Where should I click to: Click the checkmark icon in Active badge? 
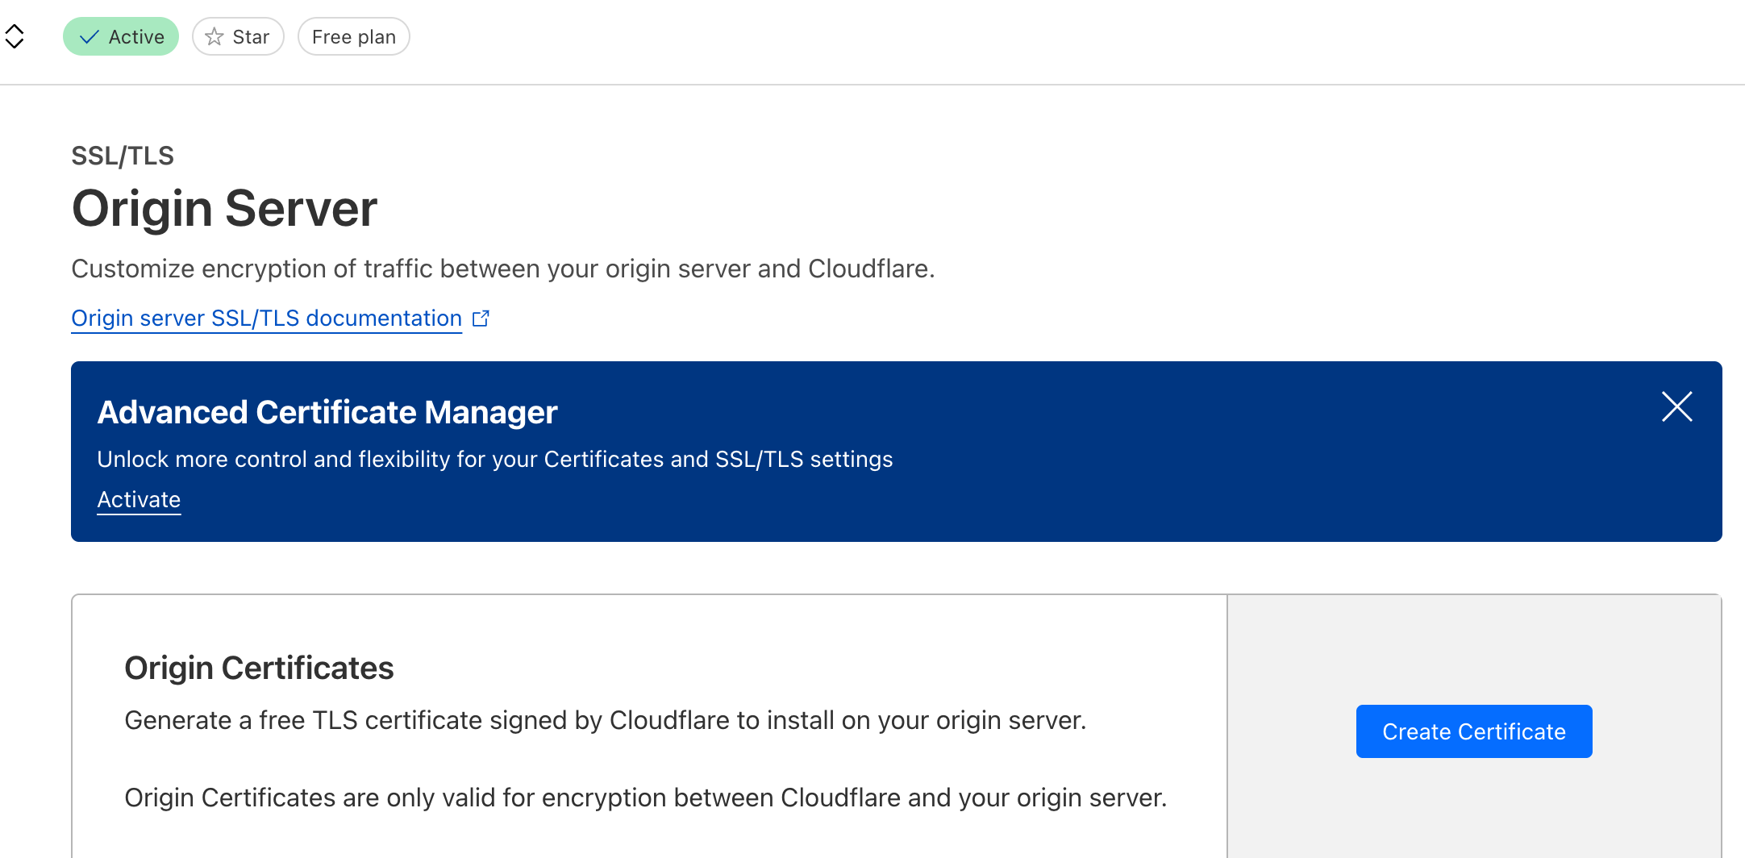click(x=90, y=37)
